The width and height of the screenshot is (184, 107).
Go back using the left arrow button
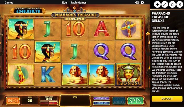point(157,4)
